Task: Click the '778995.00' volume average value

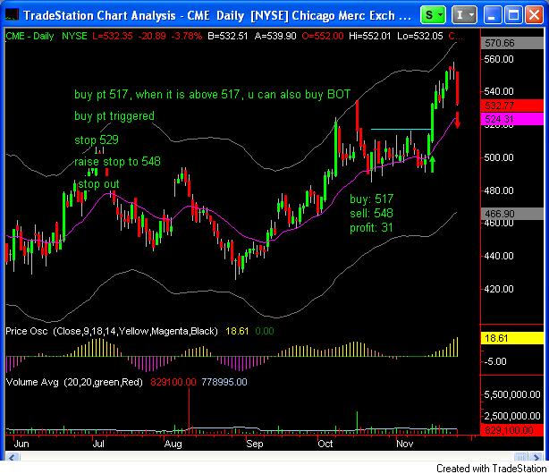Action: 224,382
